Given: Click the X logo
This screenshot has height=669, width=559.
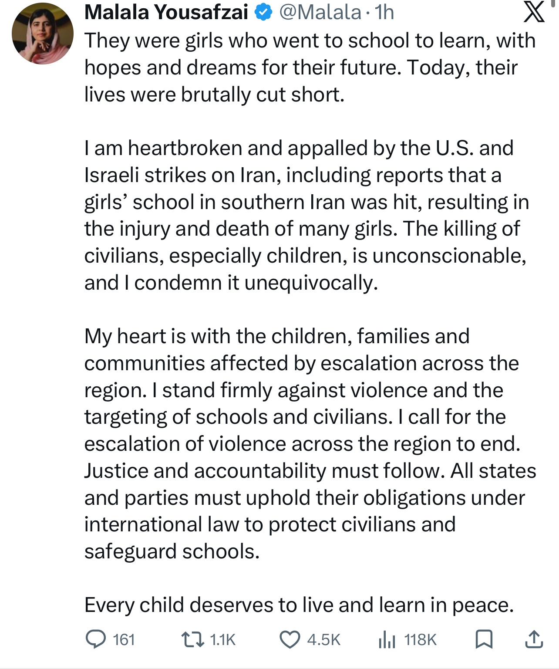Looking at the screenshot, I should [534, 12].
